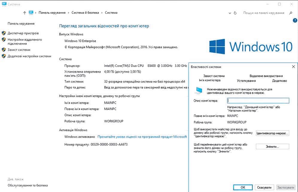
Task: Click the Скасувати button
Action: [x=264, y=188]
